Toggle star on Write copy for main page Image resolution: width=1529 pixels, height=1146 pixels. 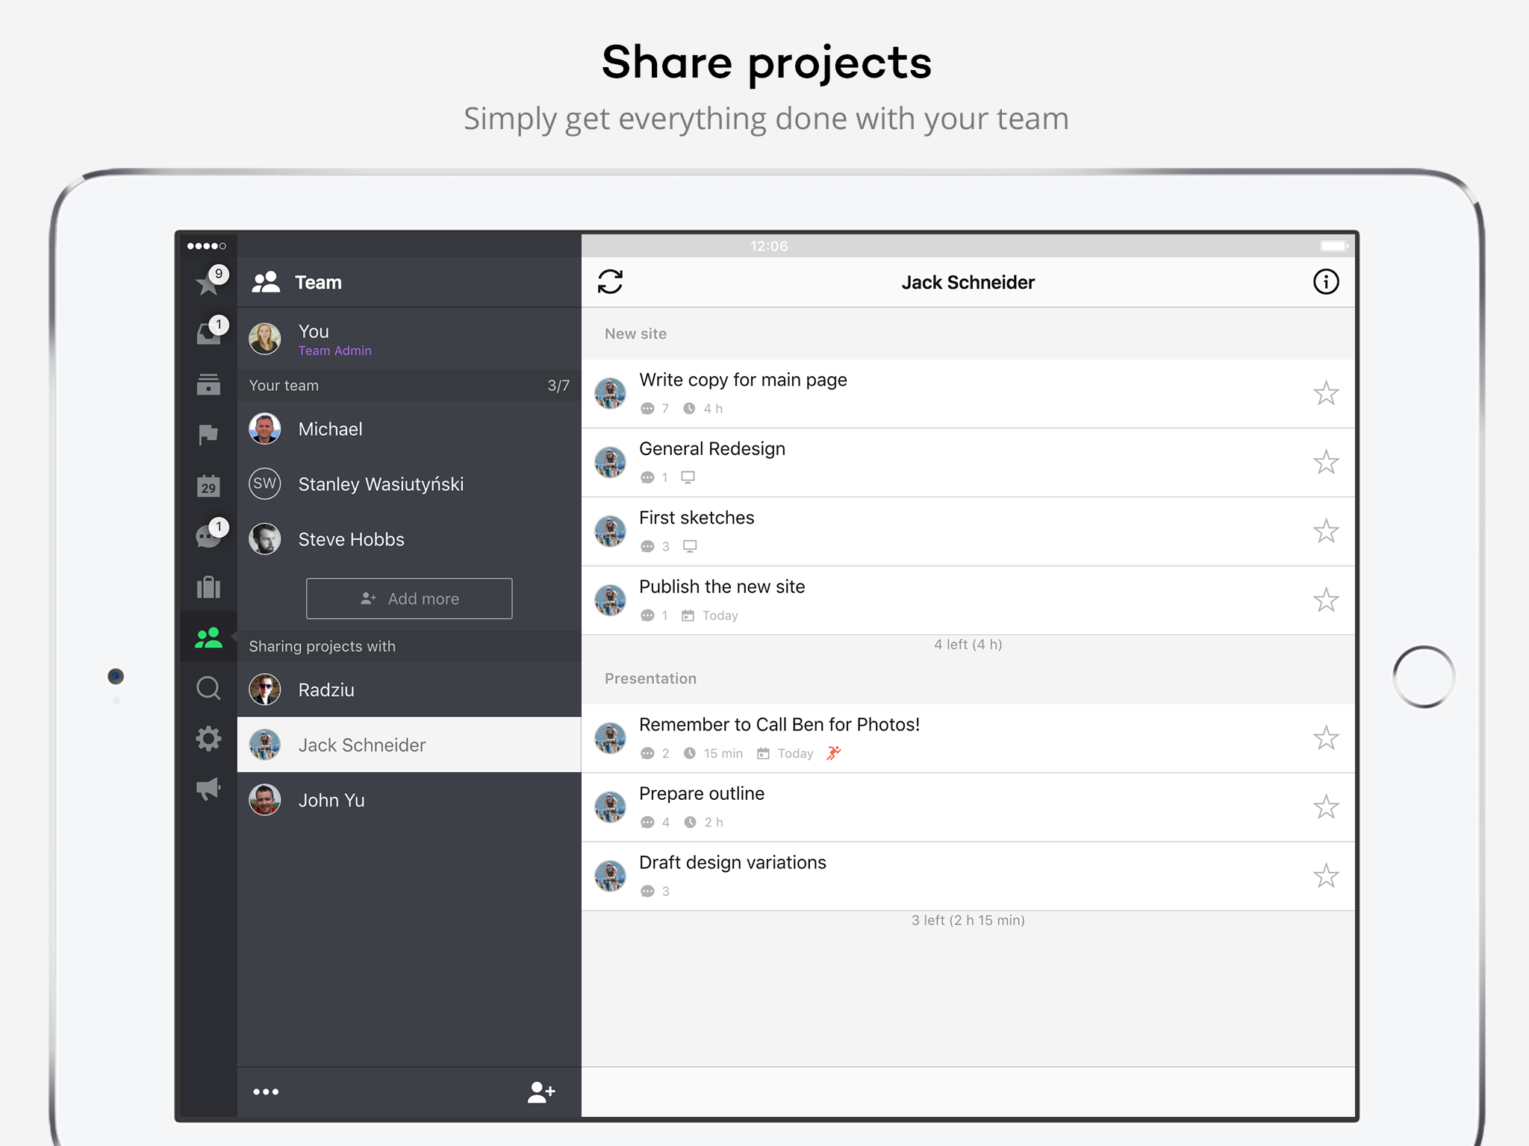(1327, 392)
